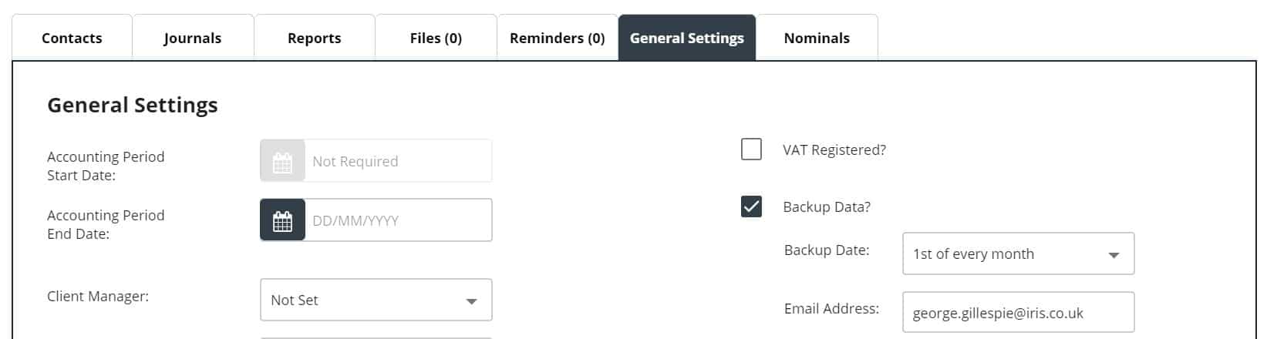
Task: Click the backup Email Address field
Action: [1017, 313]
